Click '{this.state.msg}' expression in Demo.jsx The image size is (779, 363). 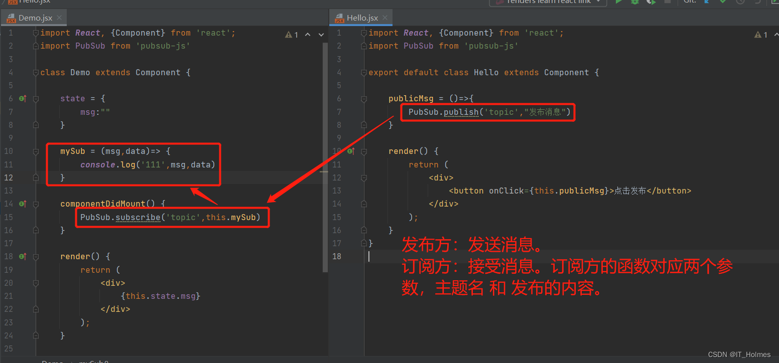pyautogui.click(x=161, y=296)
